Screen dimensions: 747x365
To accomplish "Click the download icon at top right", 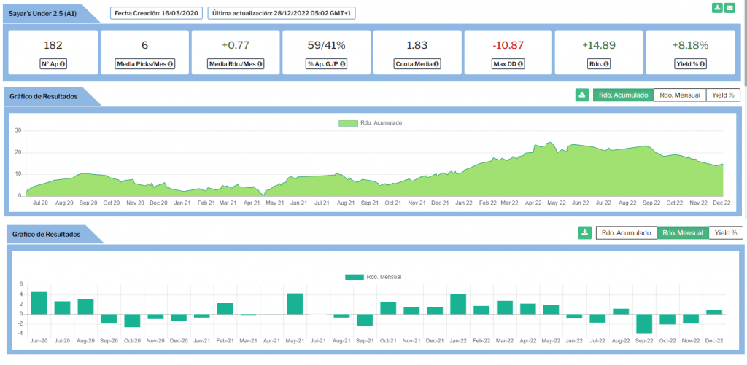I will (717, 8).
